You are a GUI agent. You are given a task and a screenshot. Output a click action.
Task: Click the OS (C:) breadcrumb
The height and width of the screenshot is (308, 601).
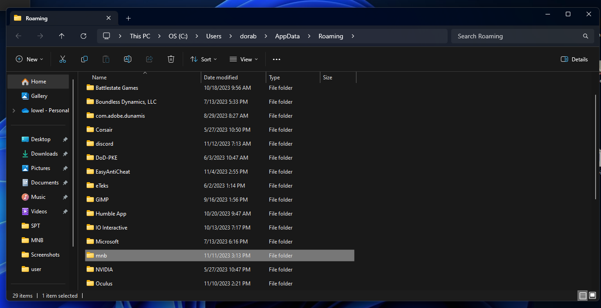click(178, 36)
